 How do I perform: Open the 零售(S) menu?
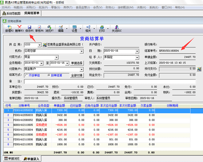click(56, 7)
